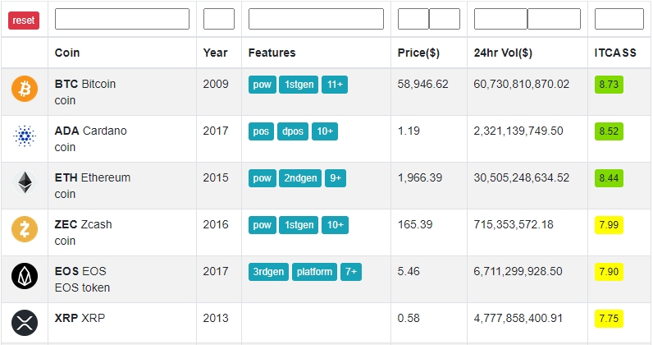Click the 7.75 ITCASS score badge

click(609, 318)
